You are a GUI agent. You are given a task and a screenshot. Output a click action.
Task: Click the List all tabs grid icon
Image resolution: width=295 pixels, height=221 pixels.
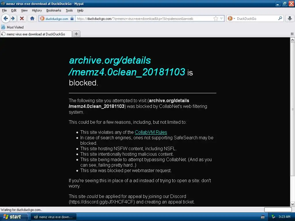292,34
